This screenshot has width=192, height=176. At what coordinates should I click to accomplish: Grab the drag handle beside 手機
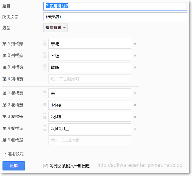coord(45,43)
